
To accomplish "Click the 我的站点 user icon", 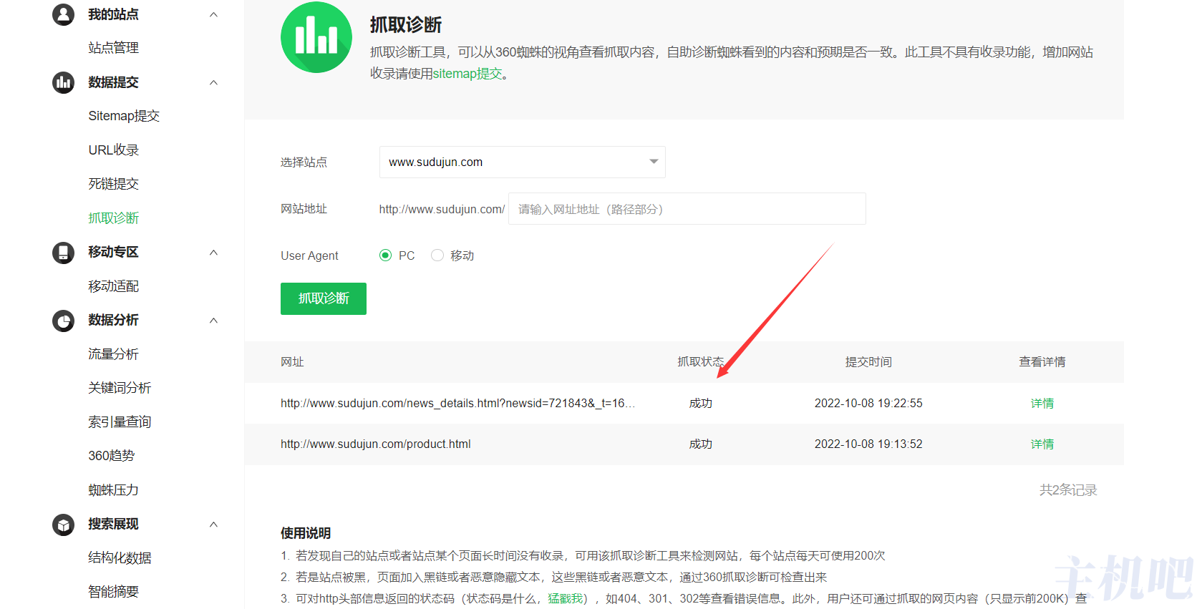I will tap(63, 14).
